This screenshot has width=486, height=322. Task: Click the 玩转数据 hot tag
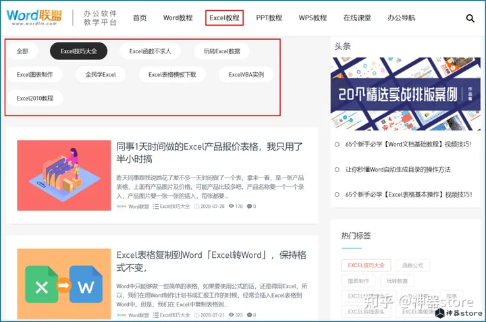(x=397, y=281)
